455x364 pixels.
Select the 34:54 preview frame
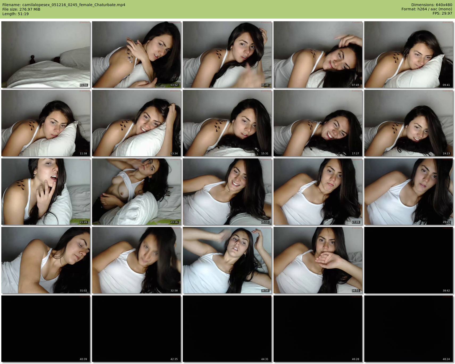click(x=227, y=260)
